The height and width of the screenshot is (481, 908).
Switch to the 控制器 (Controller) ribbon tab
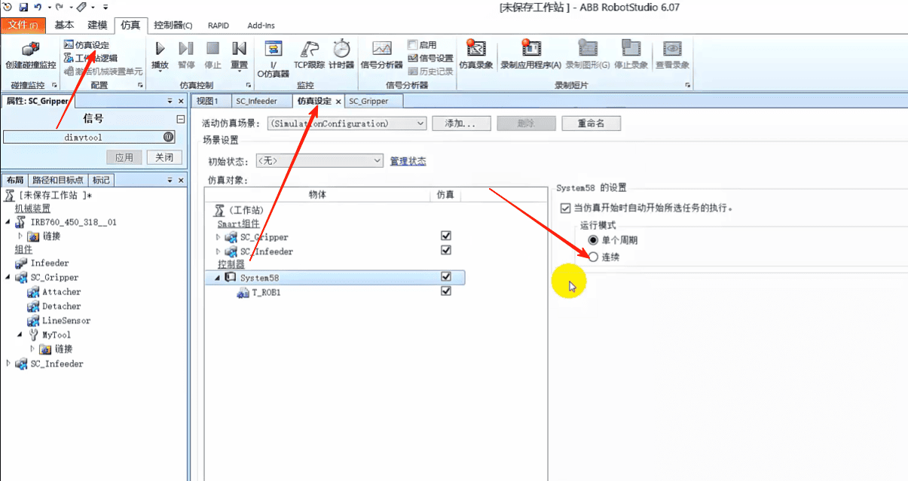tap(173, 25)
